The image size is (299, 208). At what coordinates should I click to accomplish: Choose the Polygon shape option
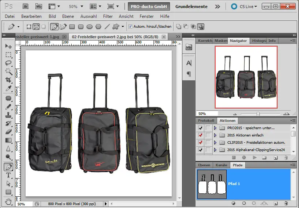[x=98, y=27]
